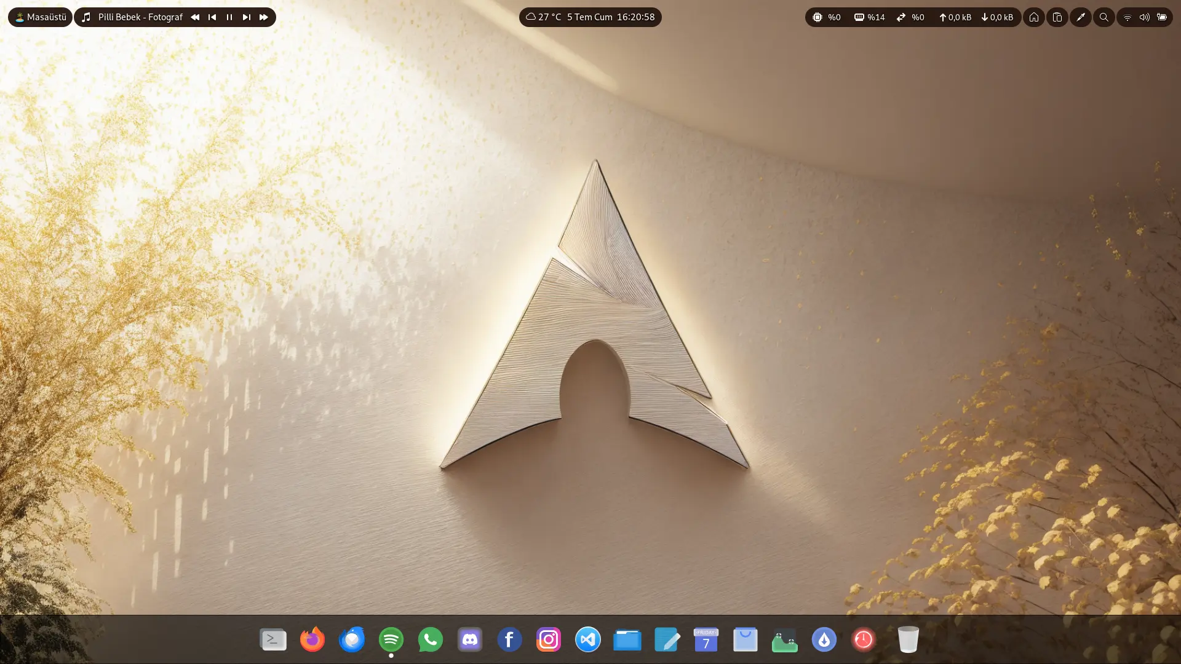This screenshot has height=664, width=1181.
Task: Open the volume indicator in the system tray
Action: (1145, 17)
